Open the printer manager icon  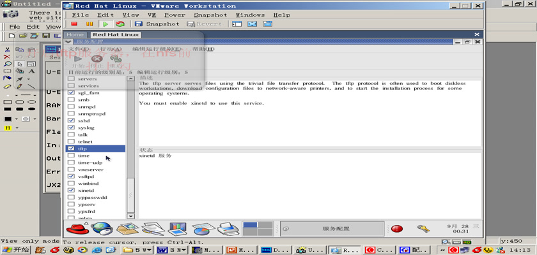(228, 229)
